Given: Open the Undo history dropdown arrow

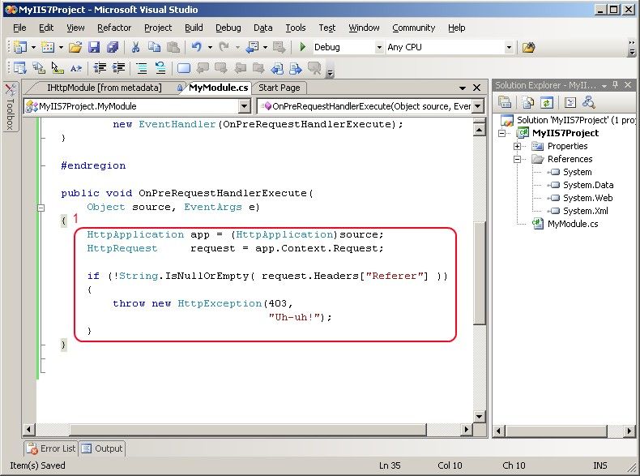Looking at the screenshot, I should (x=210, y=47).
